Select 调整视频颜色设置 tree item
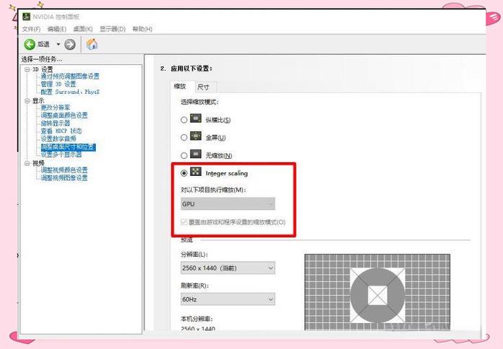 pyautogui.click(x=64, y=169)
